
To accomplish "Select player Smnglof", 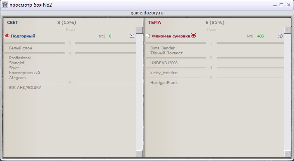I will coord(17,63).
